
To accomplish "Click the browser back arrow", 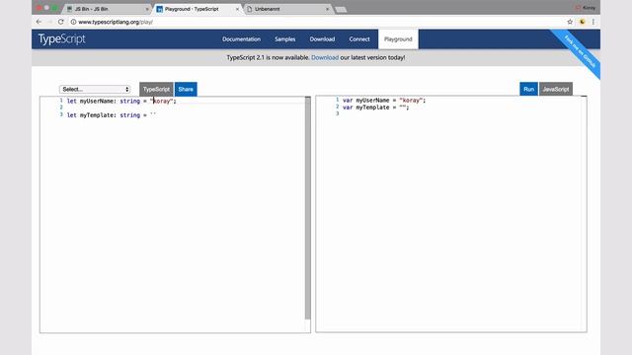I will pos(39,22).
